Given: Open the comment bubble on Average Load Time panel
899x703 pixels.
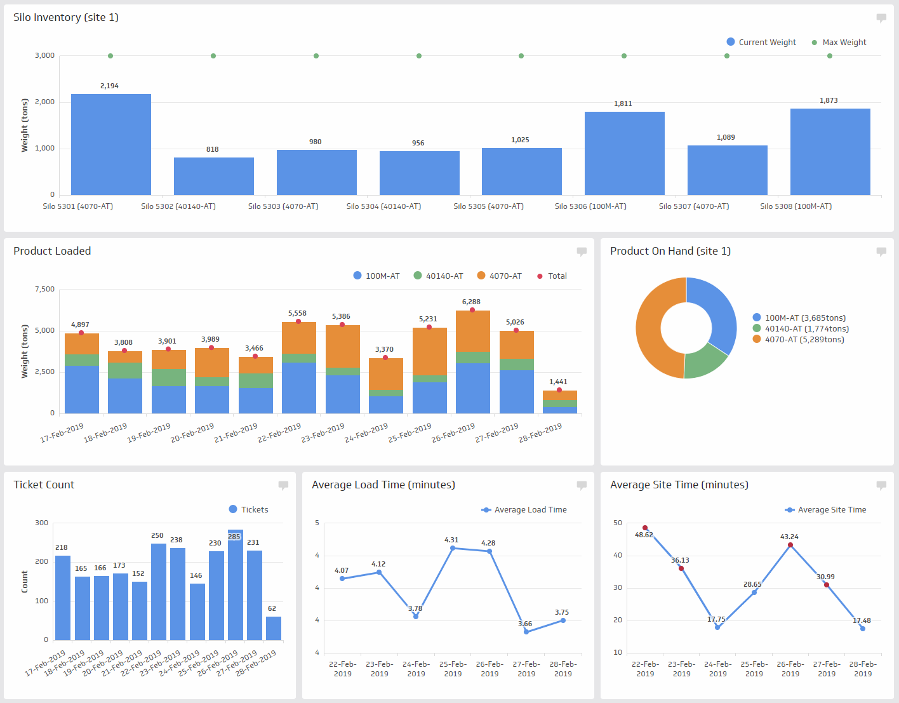Looking at the screenshot, I should [582, 486].
